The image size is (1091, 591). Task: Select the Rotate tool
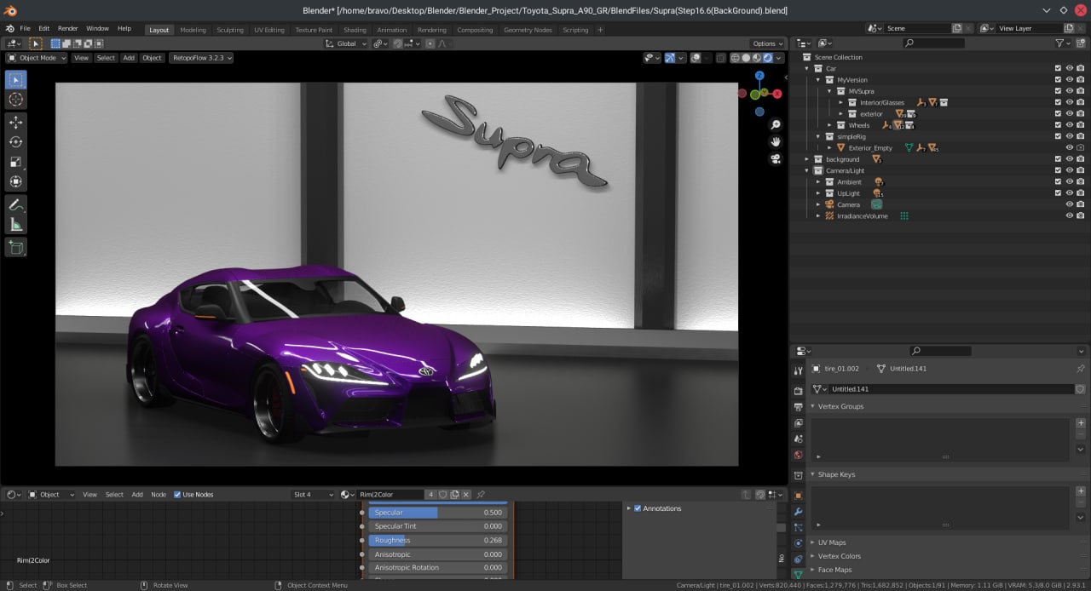click(15, 142)
